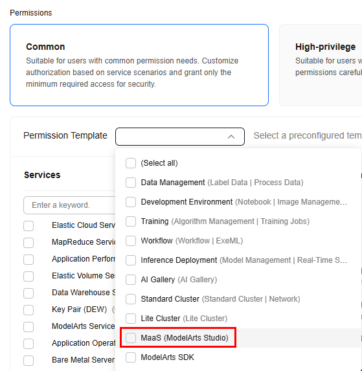Screen dimensions: 362x371
Task: Check the Development Environment option
Action: [x=131, y=202]
